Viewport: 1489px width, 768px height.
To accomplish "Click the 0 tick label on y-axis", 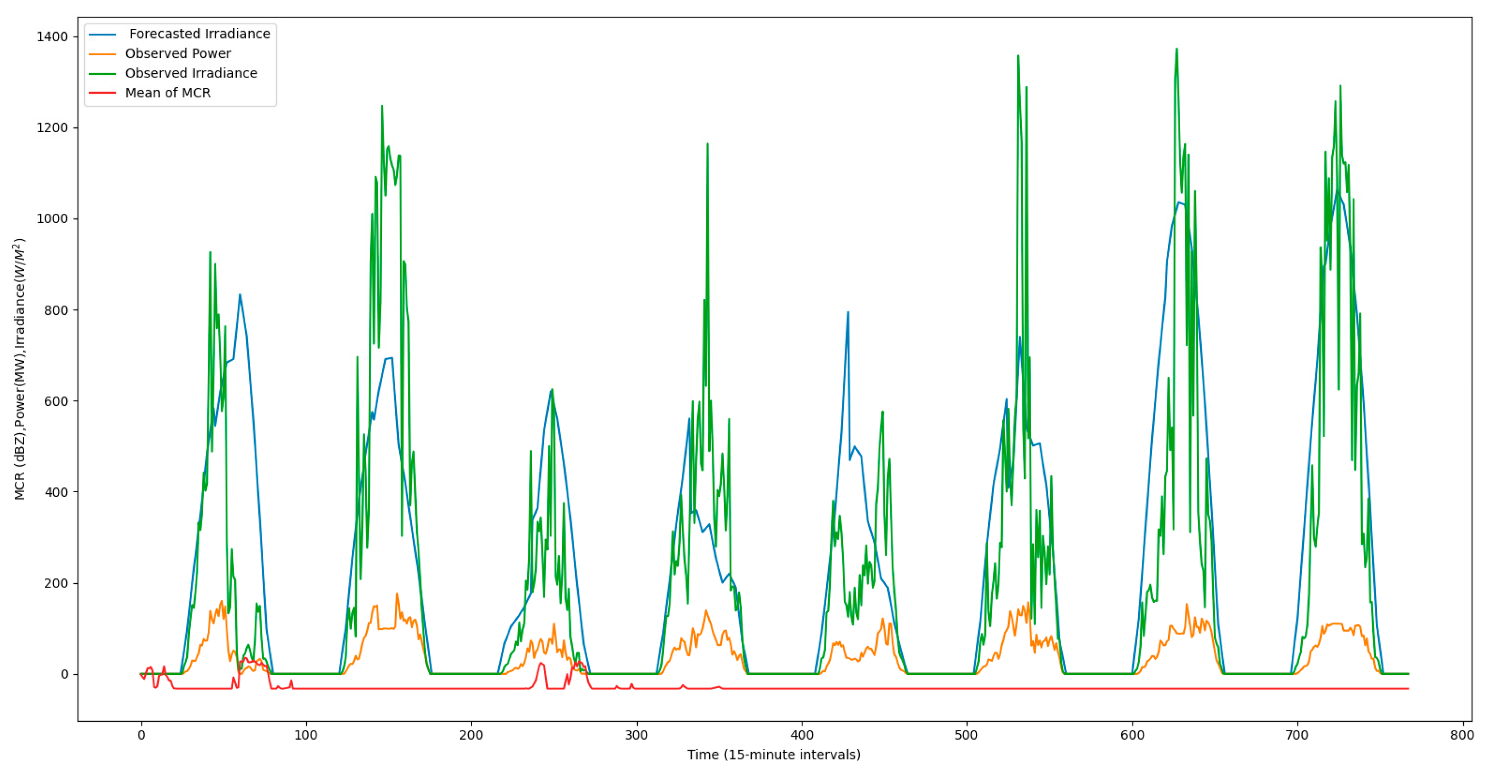I will 65,674.
